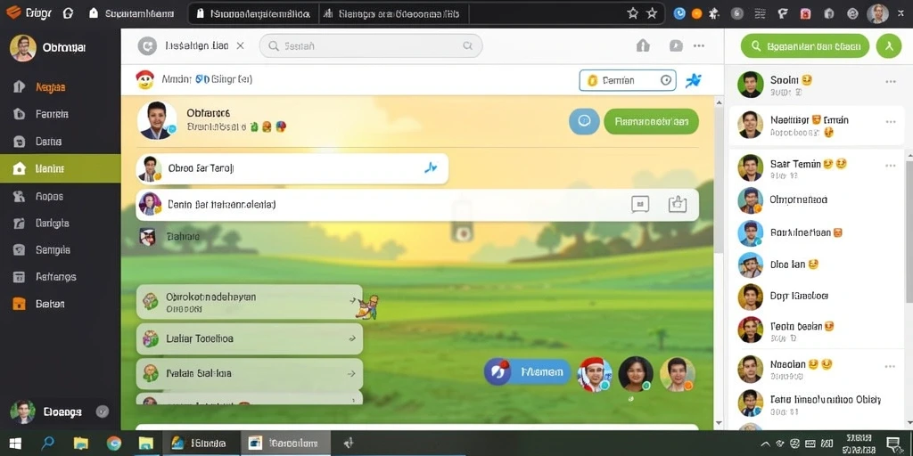Click the gray status icon beside Eloongs
The height and width of the screenshot is (456, 913).
click(x=102, y=411)
